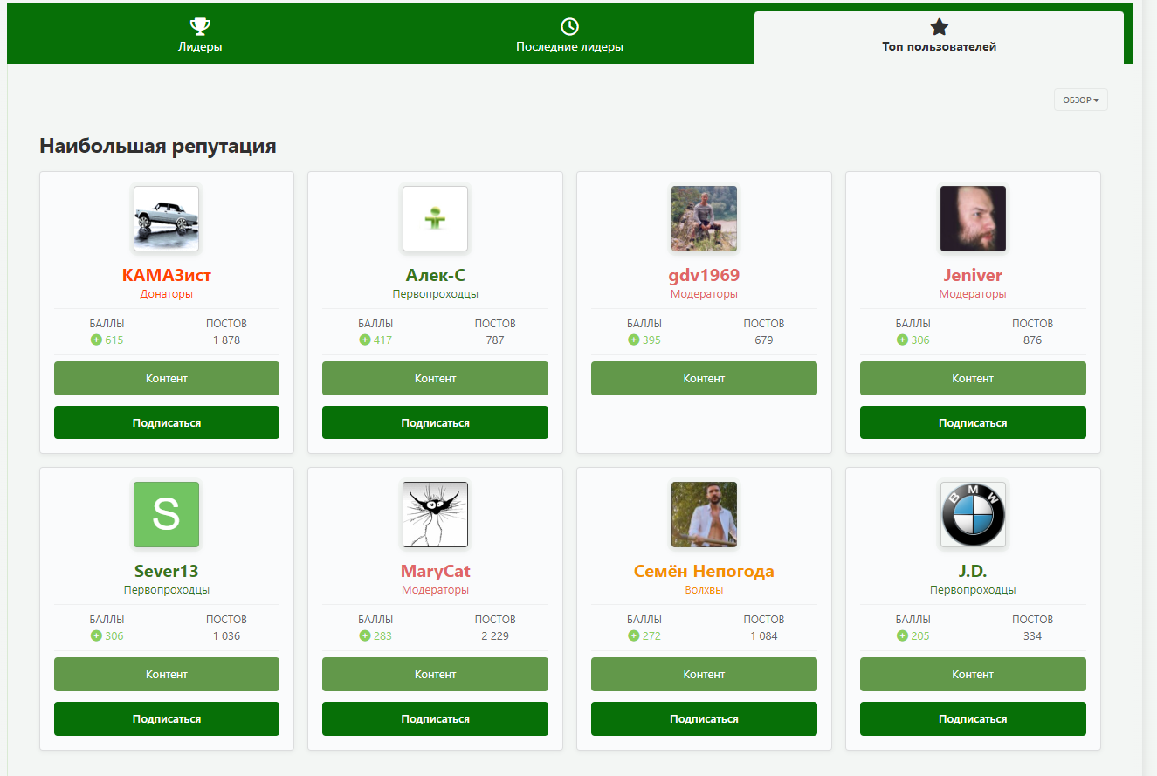Image resolution: width=1157 pixels, height=776 pixels.
Task: Click Контент button under gdv1969
Action: (x=704, y=378)
